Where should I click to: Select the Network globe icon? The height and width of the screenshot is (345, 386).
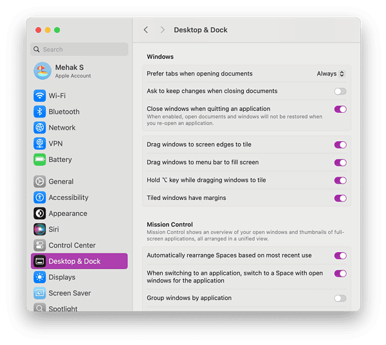tap(40, 128)
